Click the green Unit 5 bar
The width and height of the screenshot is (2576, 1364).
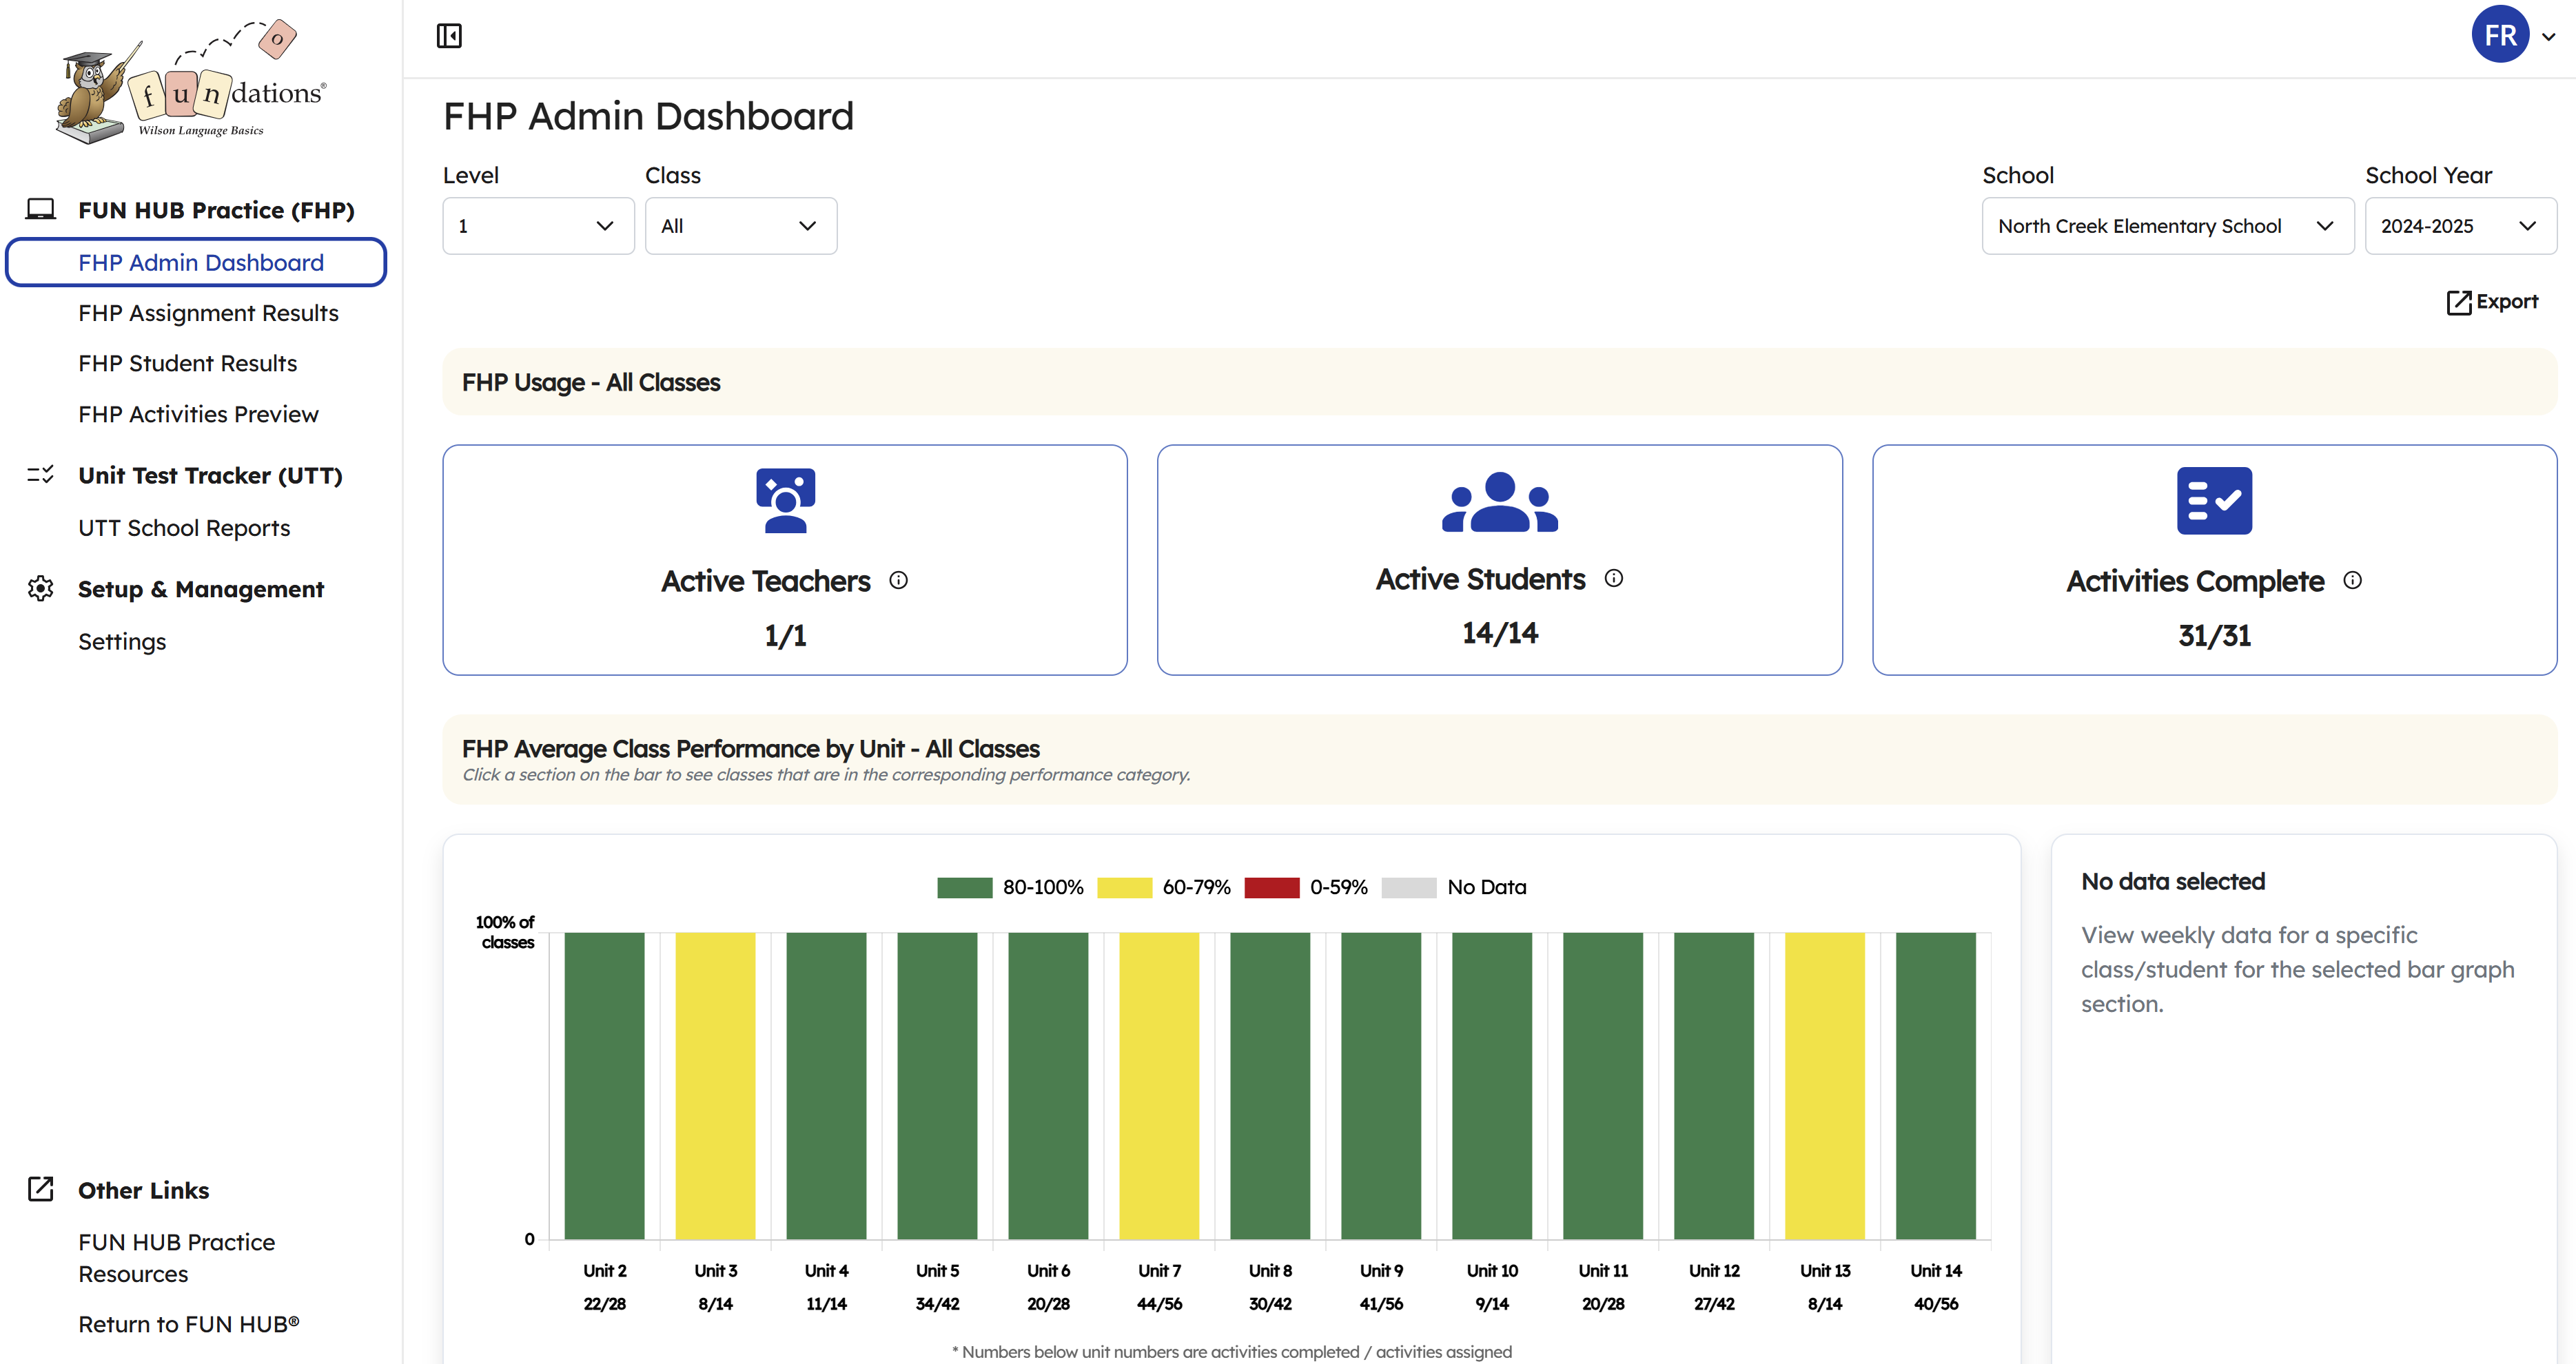click(x=937, y=1085)
